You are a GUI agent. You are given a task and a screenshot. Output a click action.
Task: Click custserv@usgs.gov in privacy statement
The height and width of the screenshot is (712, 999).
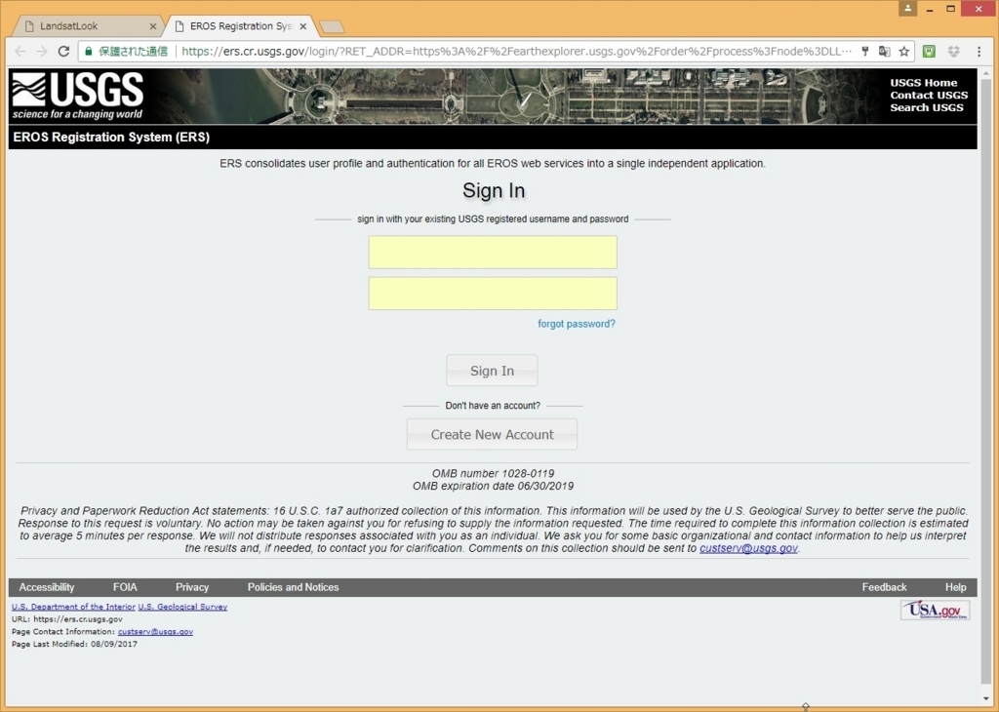point(748,548)
